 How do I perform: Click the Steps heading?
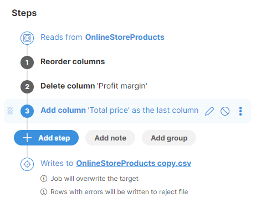[24, 13]
